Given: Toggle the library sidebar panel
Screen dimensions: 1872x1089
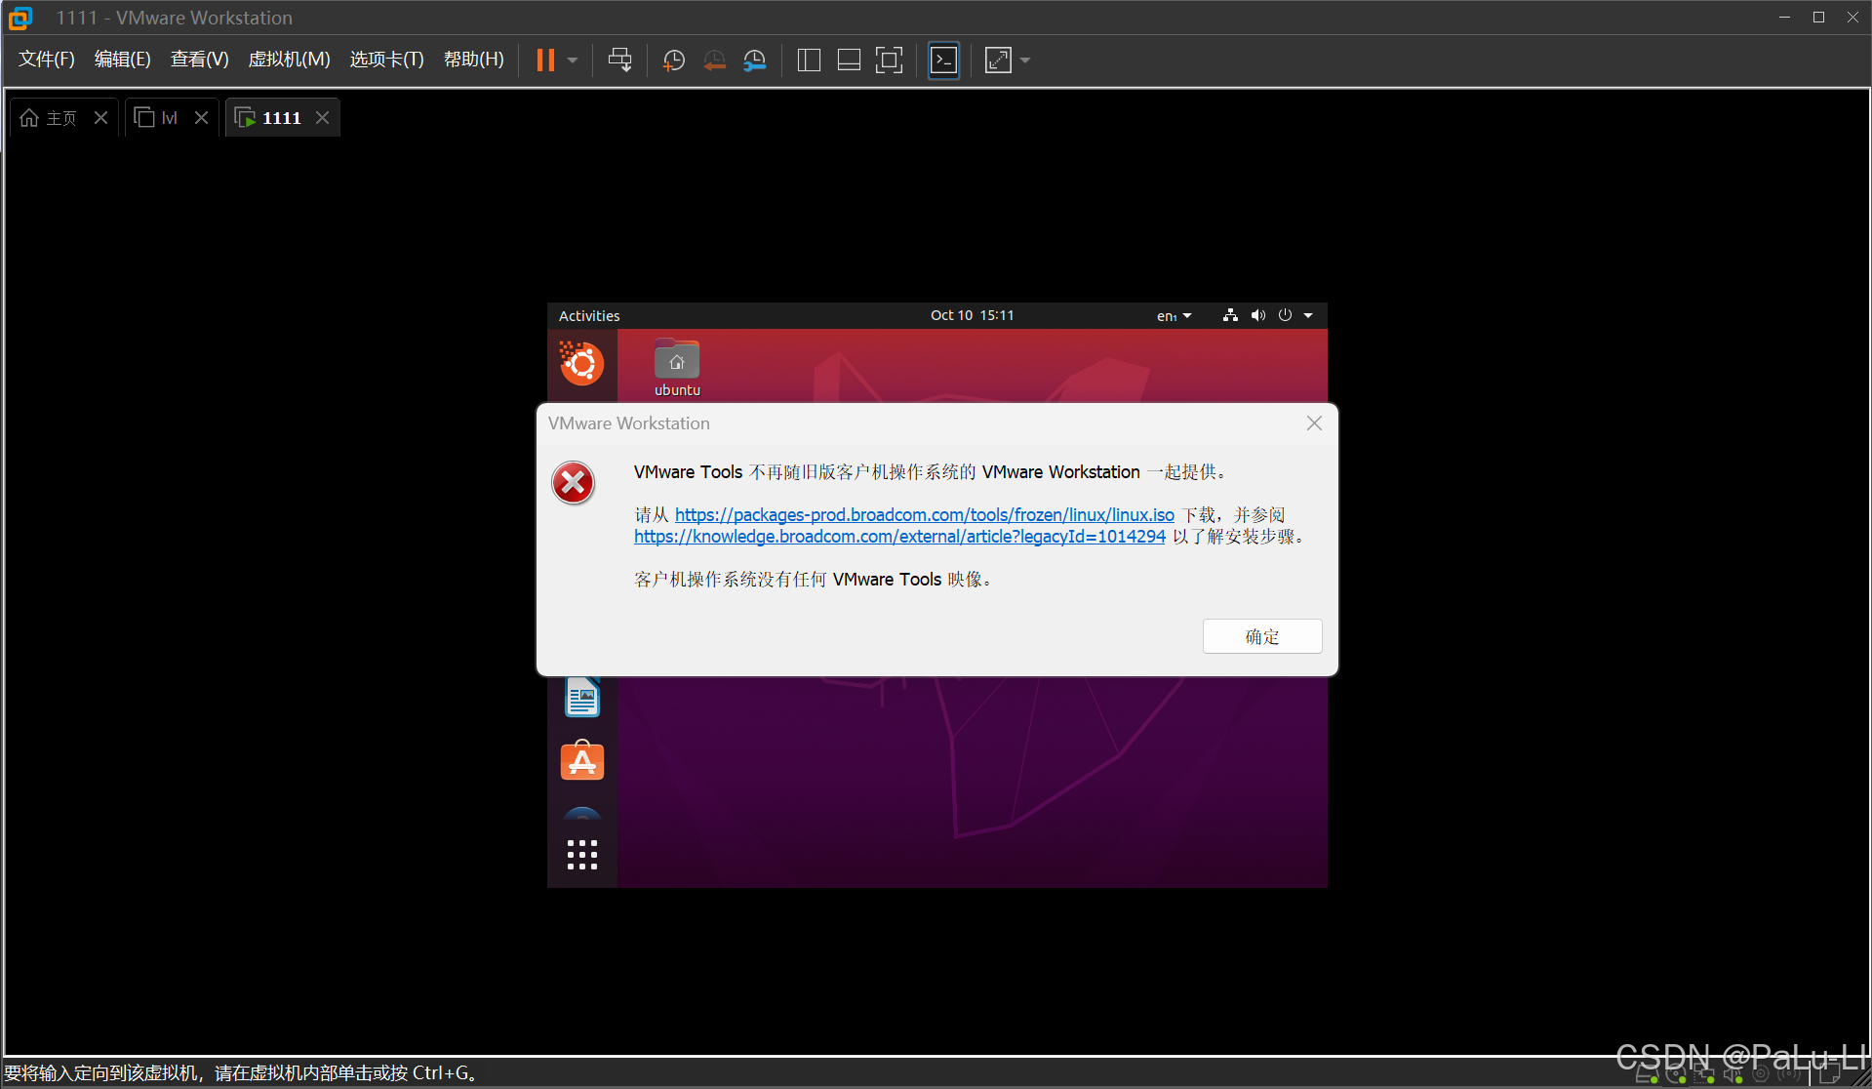Looking at the screenshot, I should click(x=809, y=60).
